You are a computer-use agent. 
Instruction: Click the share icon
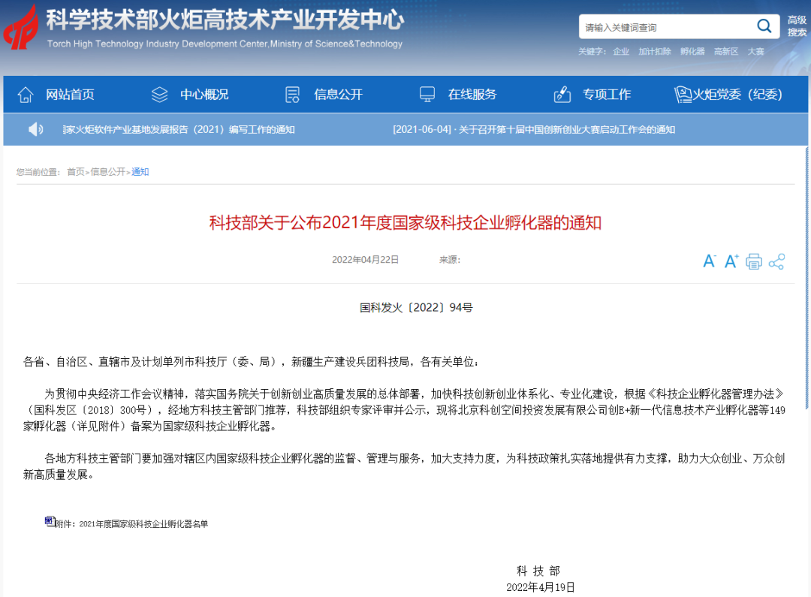(776, 261)
